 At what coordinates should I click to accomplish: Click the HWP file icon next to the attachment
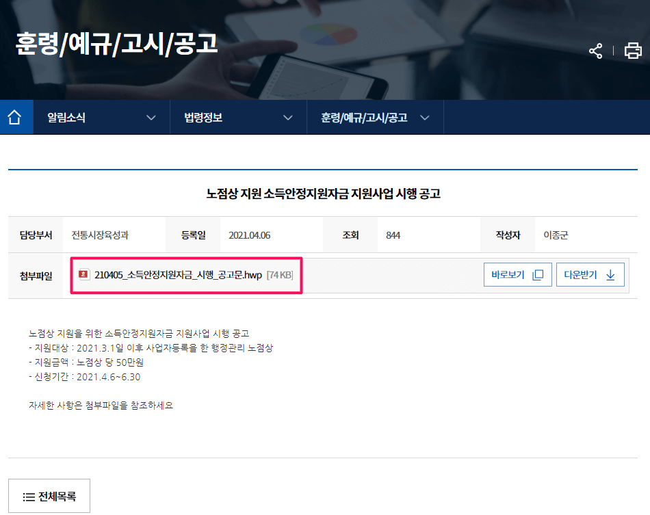85,275
